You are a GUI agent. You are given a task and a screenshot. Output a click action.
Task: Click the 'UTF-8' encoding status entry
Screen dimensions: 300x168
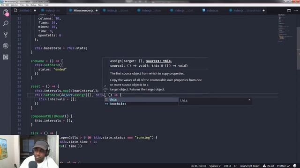click(227, 166)
